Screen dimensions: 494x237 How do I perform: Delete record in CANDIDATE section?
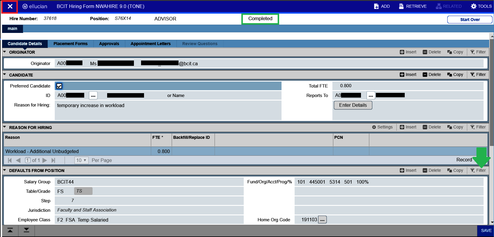(432, 74)
